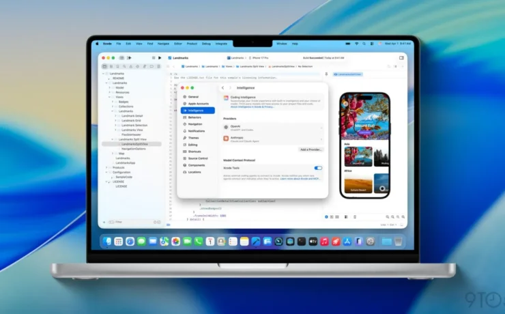Open Music app from the Dock
Screen dimensions: 505x314
[324, 241]
